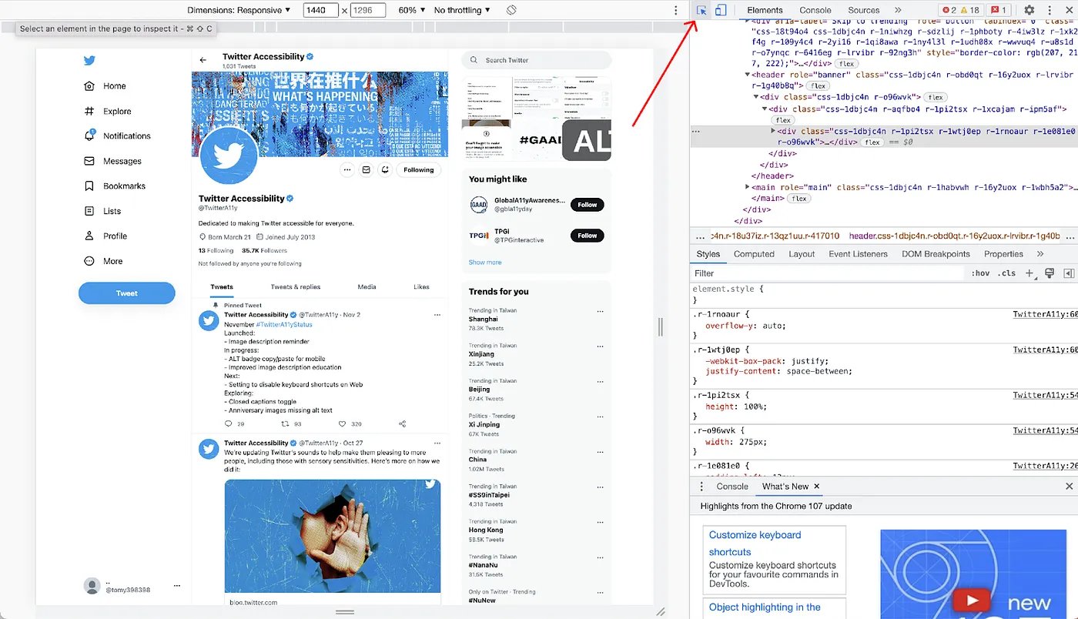
Task: Like the pinned tweet
Action: point(343,423)
